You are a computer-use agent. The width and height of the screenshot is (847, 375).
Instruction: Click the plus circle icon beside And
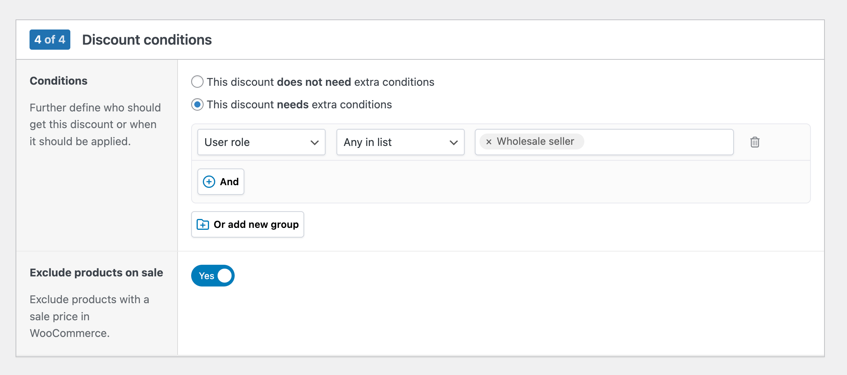(x=209, y=182)
